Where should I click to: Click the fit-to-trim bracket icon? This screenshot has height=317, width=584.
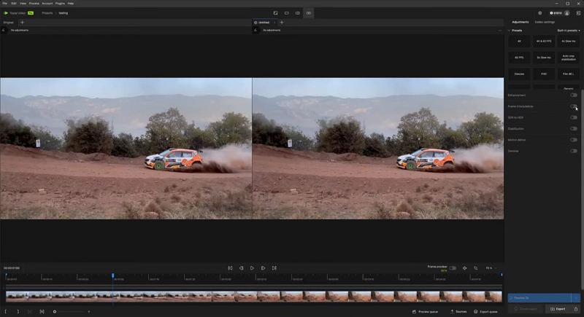click(x=42, y=311)
